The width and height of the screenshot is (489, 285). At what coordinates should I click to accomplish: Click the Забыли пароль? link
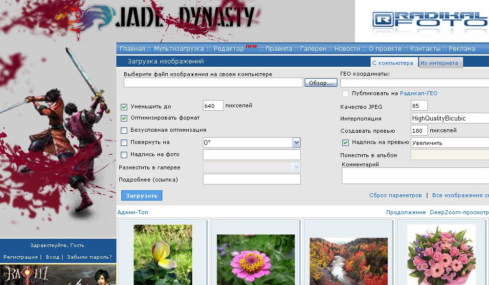[x=89, y=257]
